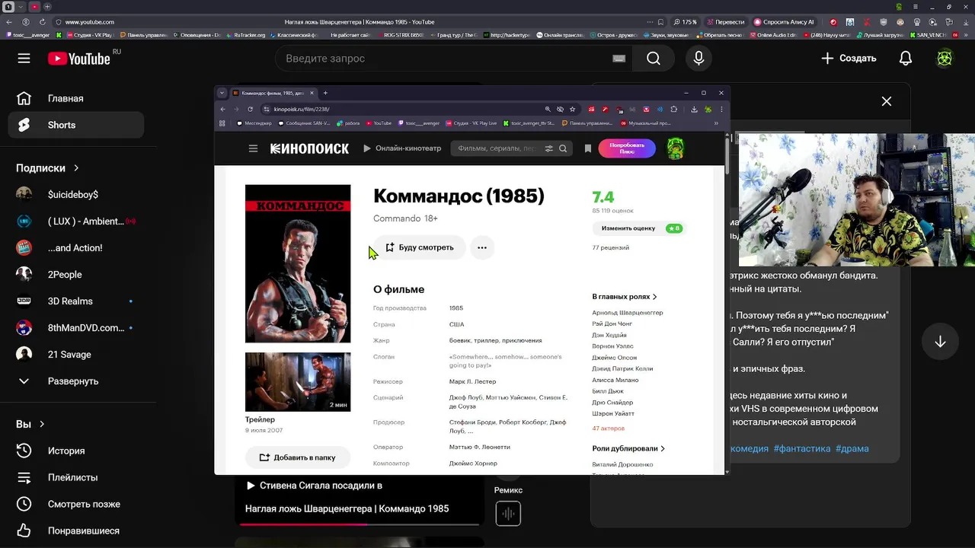The height and width of the screenshot is (548, 975).
Task: Play the Трейлер thumbnail
Action: [298, 382]
